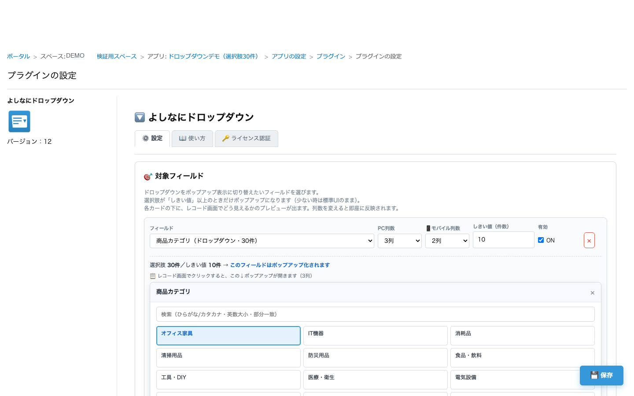Screen dimensions: 634x396
Task: Click このフィールドはポップアップ化されます text
Action: point(280,265)
